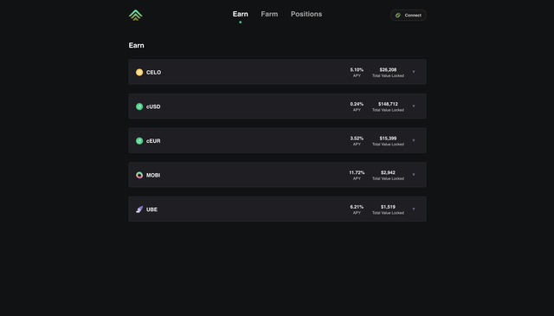Expand the CELO row dropdown arrow

coord(414,72)
